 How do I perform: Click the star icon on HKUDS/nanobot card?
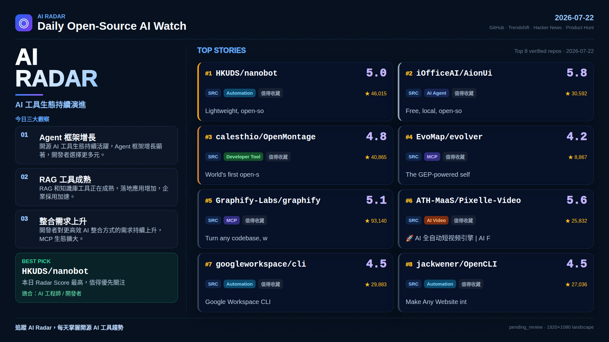point(367,93)
